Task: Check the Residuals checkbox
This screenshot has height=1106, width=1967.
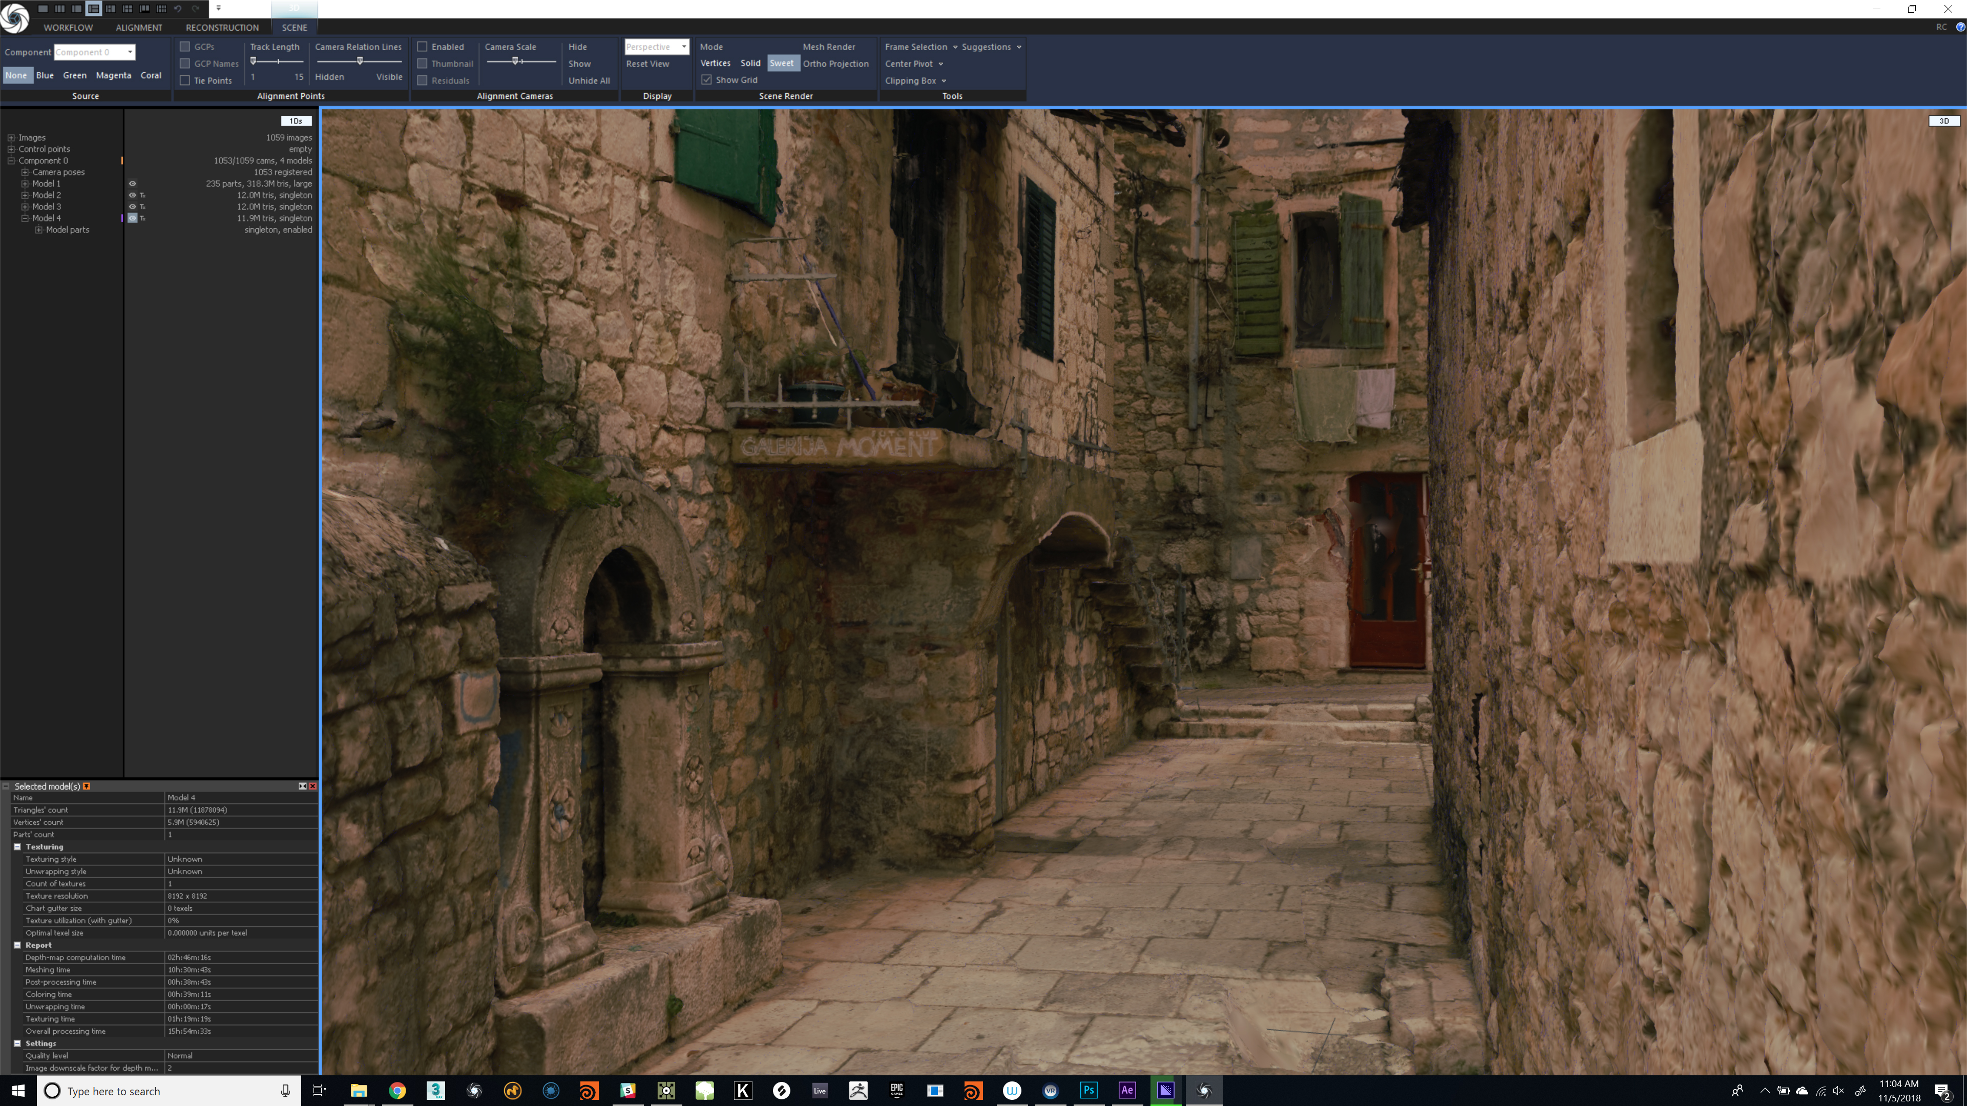Action: click(422, 80)
